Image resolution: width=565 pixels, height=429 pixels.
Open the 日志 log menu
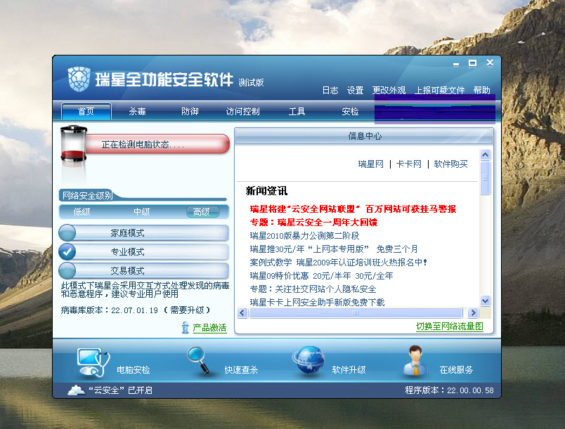[330, 91]
